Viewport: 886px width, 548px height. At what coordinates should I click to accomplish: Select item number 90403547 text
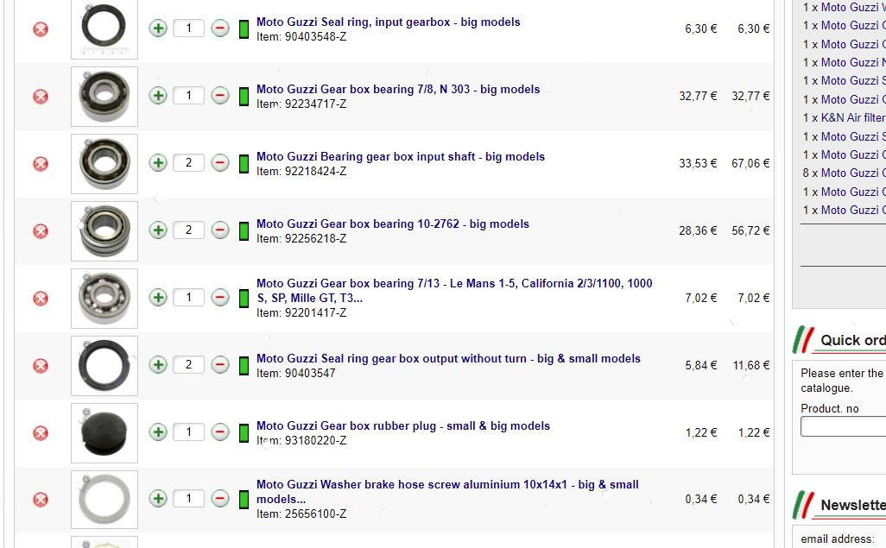point(310,374)
